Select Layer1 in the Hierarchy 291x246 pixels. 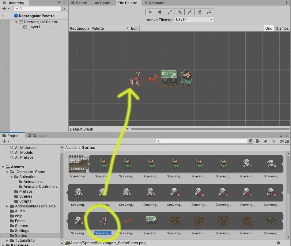[x=34, y=27]
